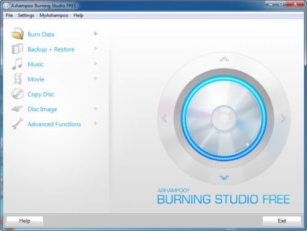Open the MyAshampoo menu
This screenshot has height=231, width=307.
(54, 15)
